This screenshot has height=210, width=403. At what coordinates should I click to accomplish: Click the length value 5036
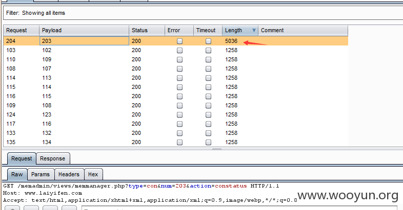(x=231, y=41)
